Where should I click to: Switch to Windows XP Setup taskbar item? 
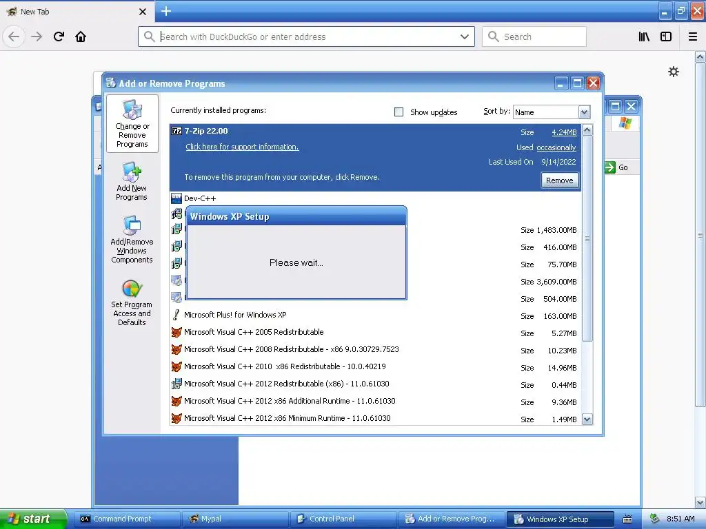click(x=560, y=519)
